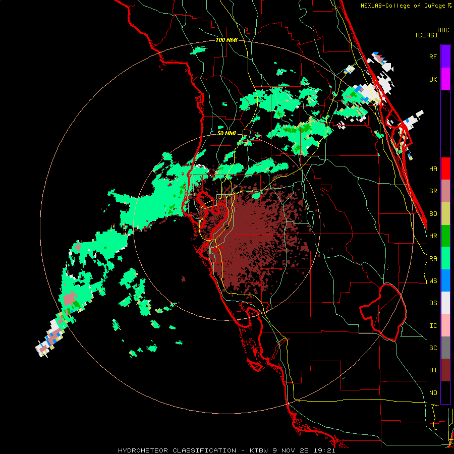
Task: Click the HR legend label
Action: [433, 236]
